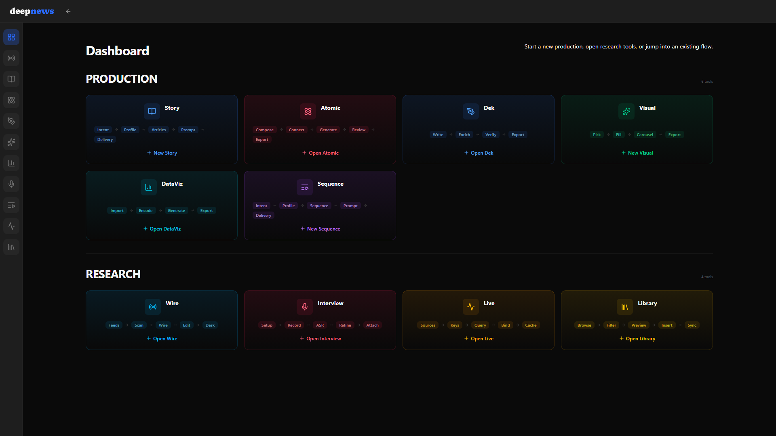Select the Carousel step in Visual card
Screen dimensions: 776x436
[x=645, y=135]
